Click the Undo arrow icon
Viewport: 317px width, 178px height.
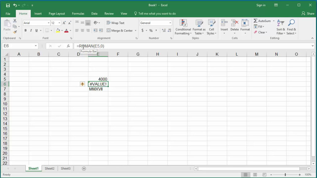(15, 5)
